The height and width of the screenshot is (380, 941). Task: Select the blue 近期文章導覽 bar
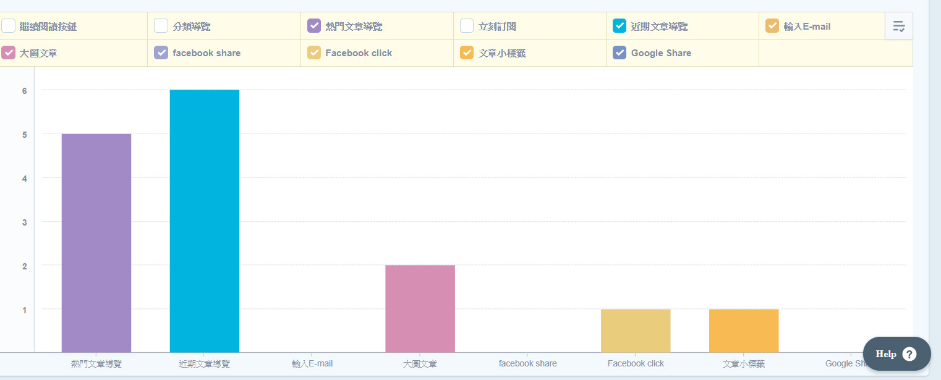tap(205, 221)
